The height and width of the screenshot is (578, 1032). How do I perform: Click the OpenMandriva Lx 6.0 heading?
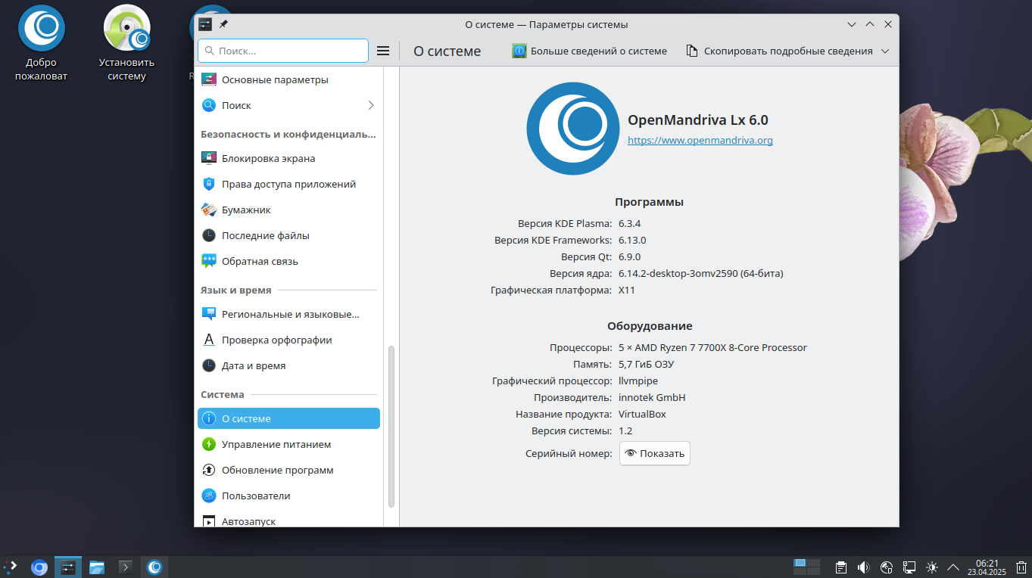[698, 120]
